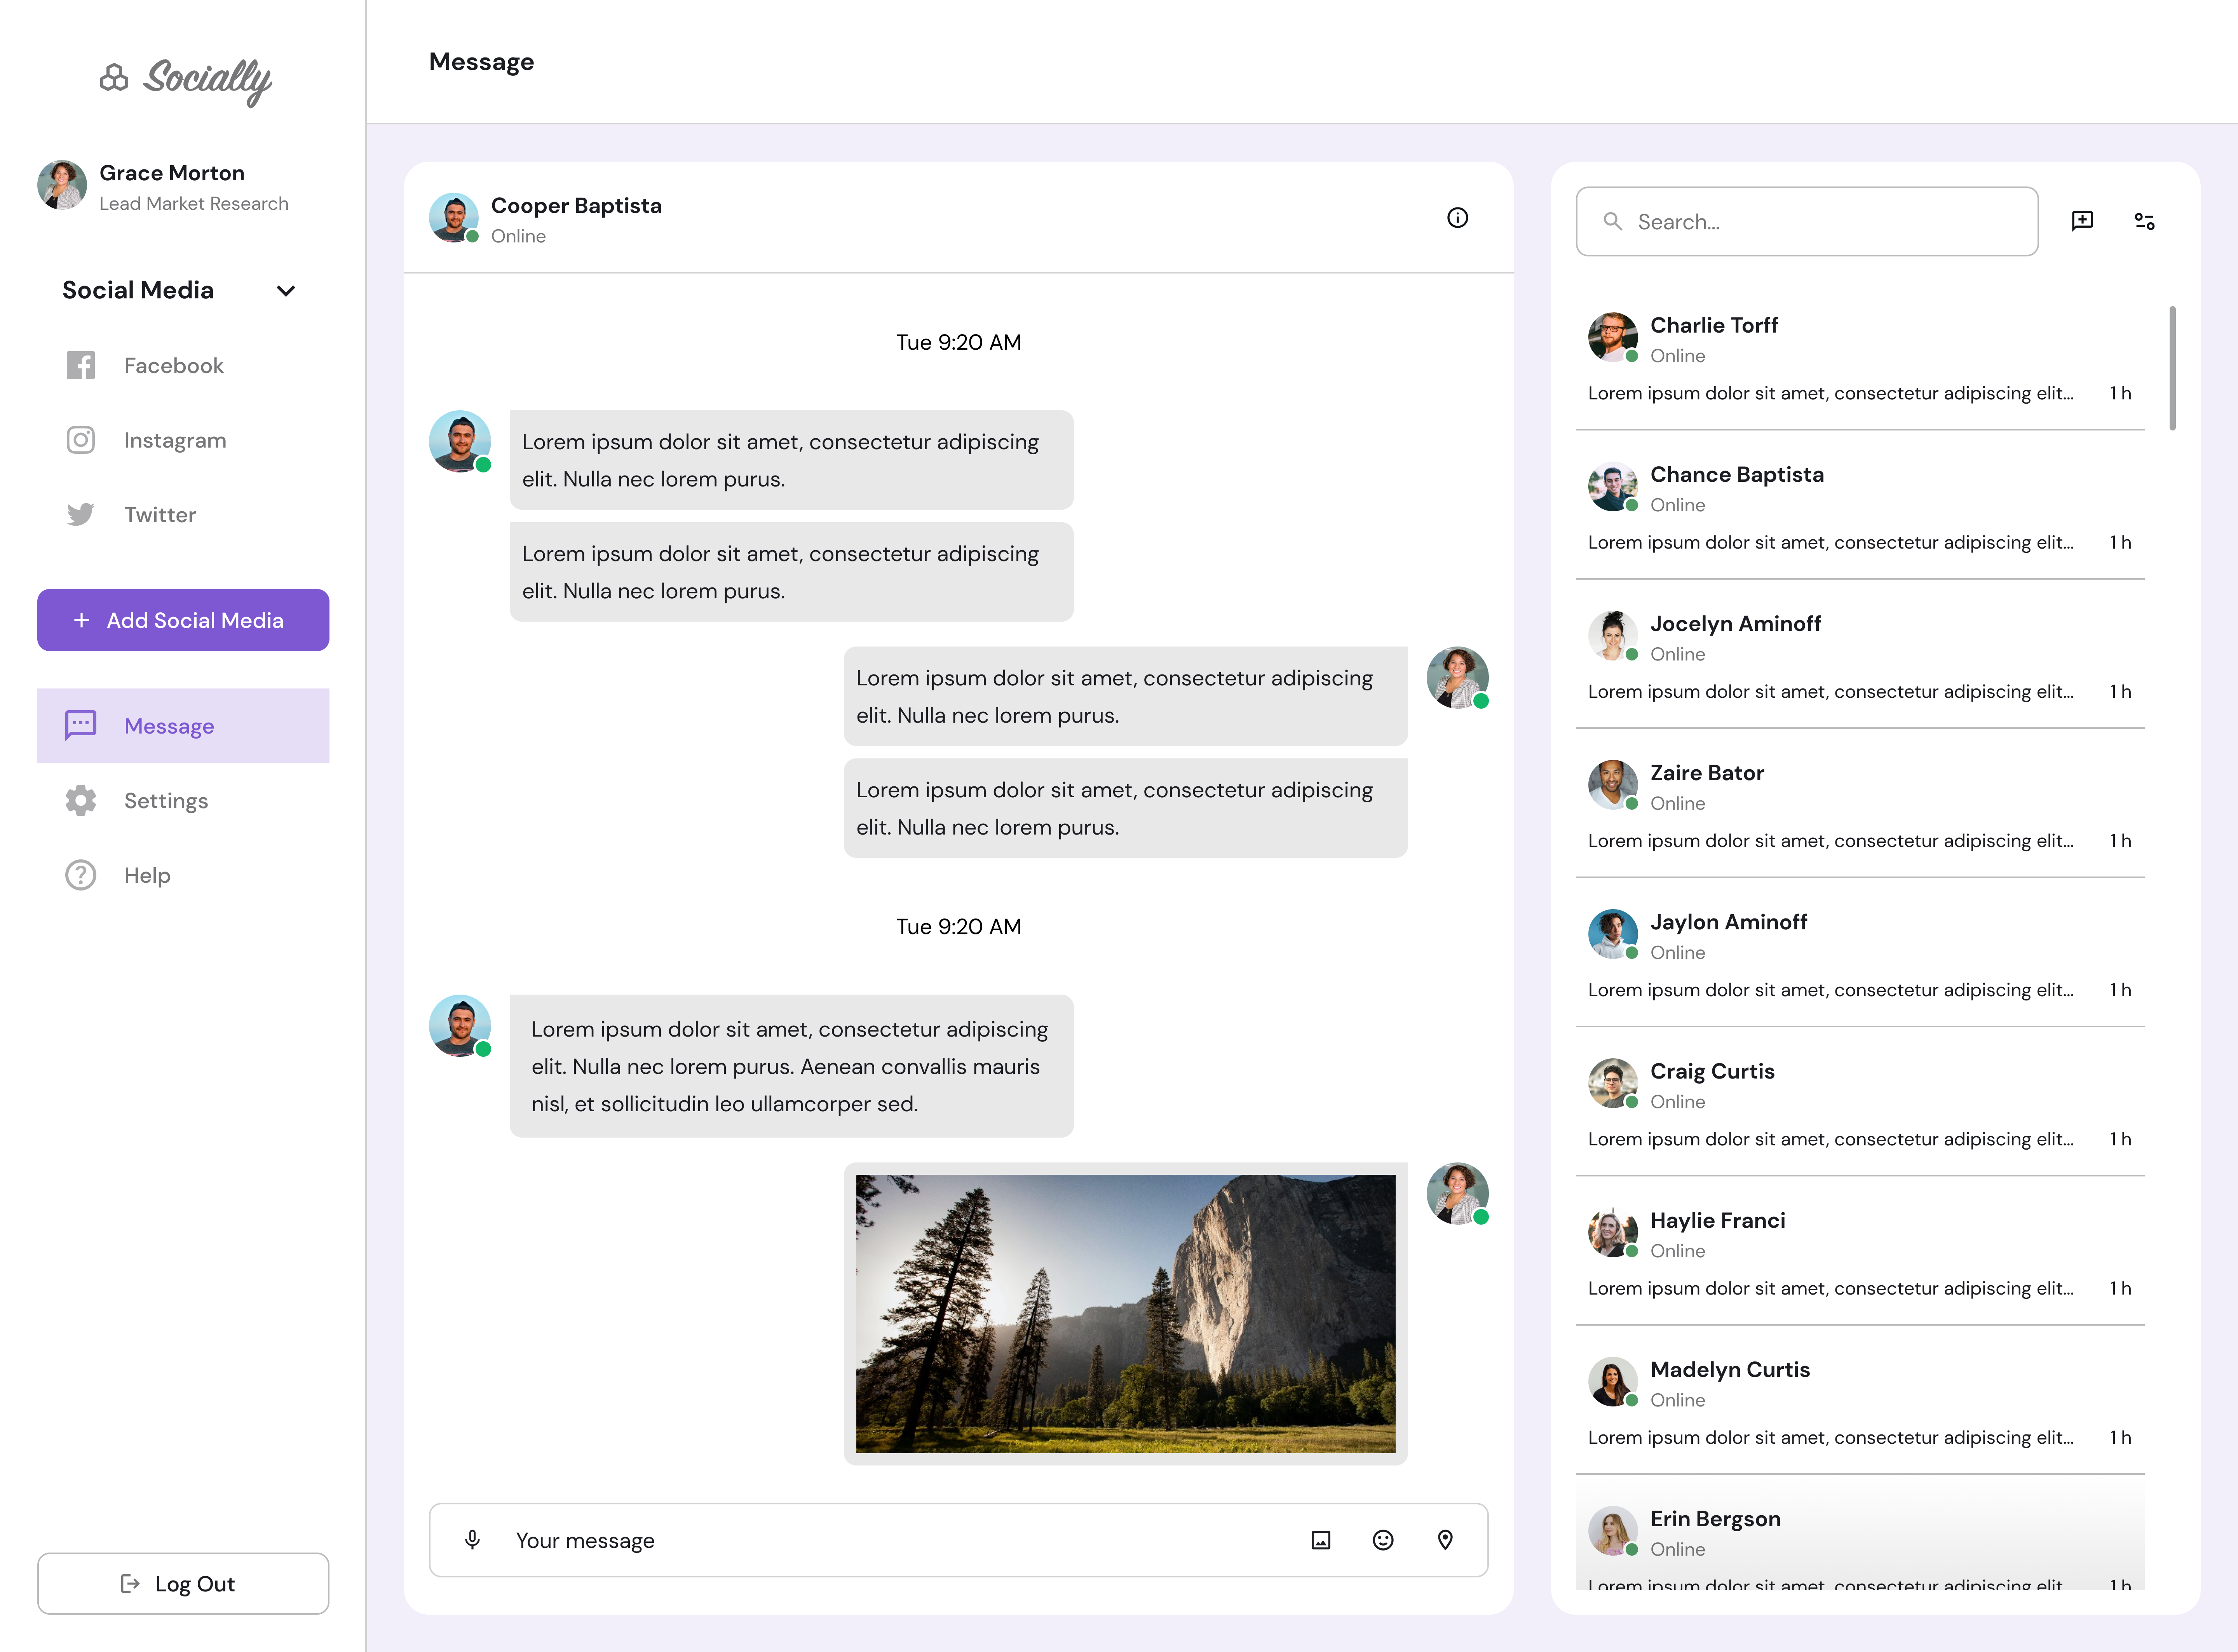Open Cooper Baptista conversation info icon

pyautogui.click(x=1457, y=218)
